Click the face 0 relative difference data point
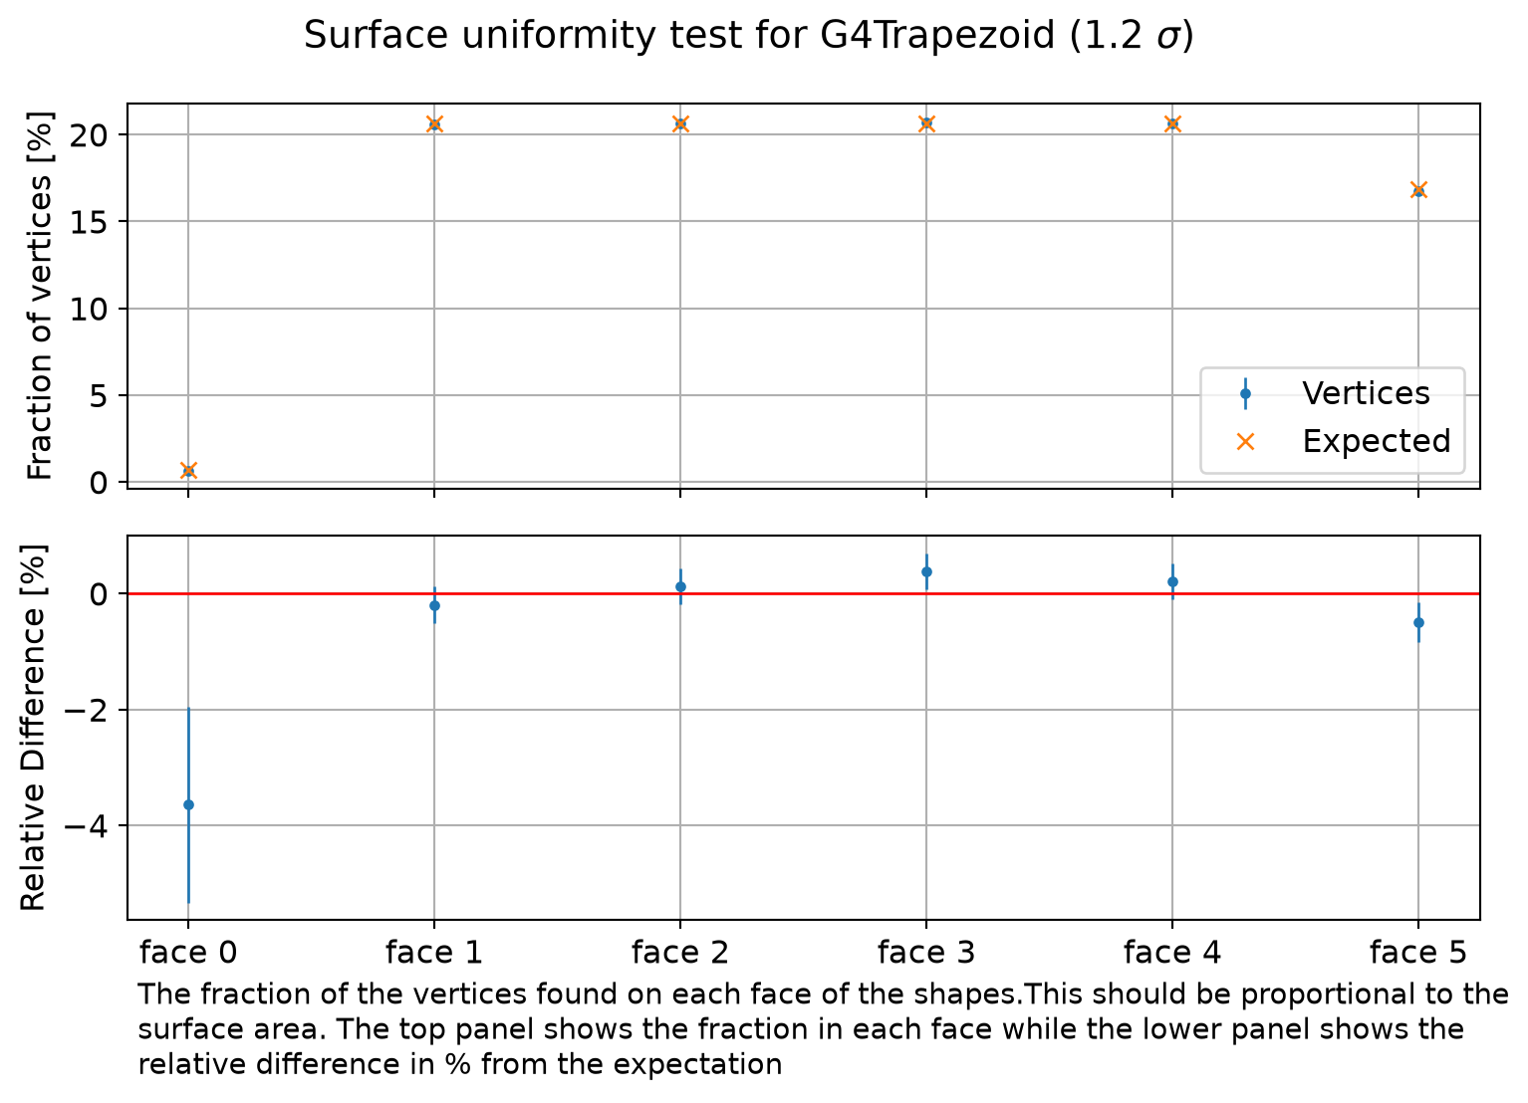Screen dimensions: 1528x1103 point(188,804)
